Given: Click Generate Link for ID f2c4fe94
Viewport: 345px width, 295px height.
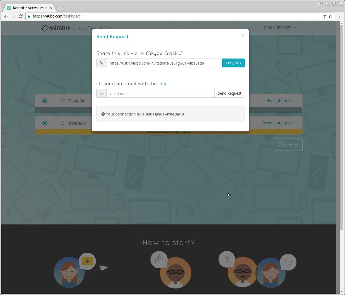Looking at the screenshot, I should click(x=280, y=101).
